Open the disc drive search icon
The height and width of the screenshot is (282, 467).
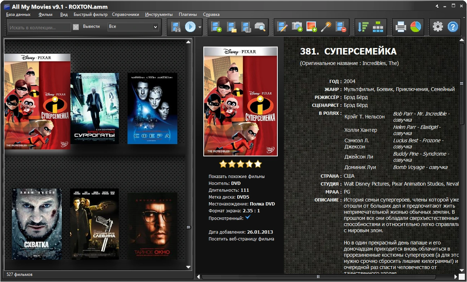260,27
